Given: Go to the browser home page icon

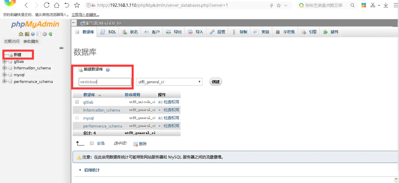Looking at the screenshot, I should pyautogui.click(x=57, y=5).
